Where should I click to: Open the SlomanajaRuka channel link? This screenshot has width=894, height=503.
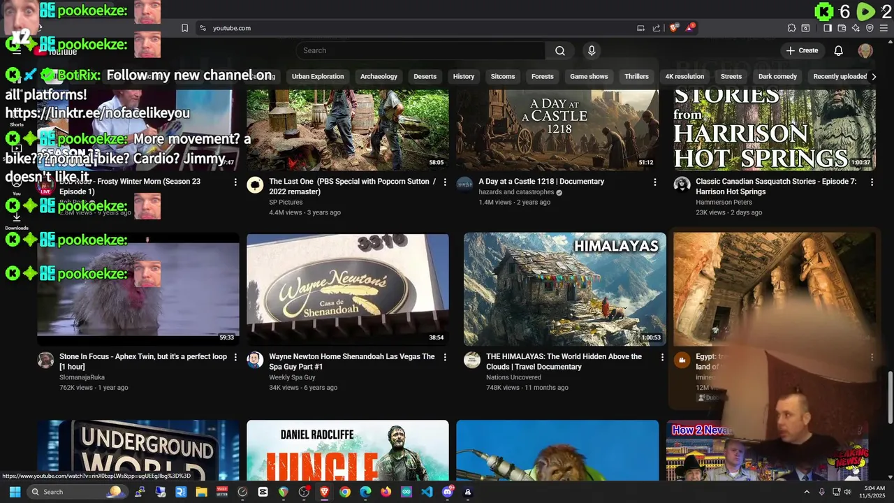82,377
